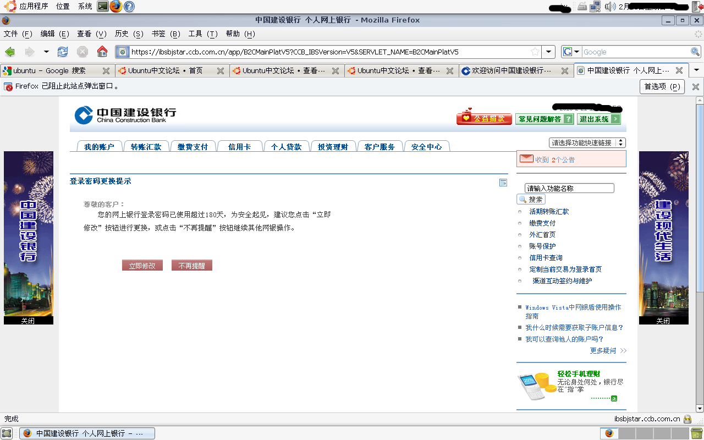Viewport: 704px width, 440px height.
Task: Switch to the ubuntu - Google 搜索 tab
Action: point(50,70)
